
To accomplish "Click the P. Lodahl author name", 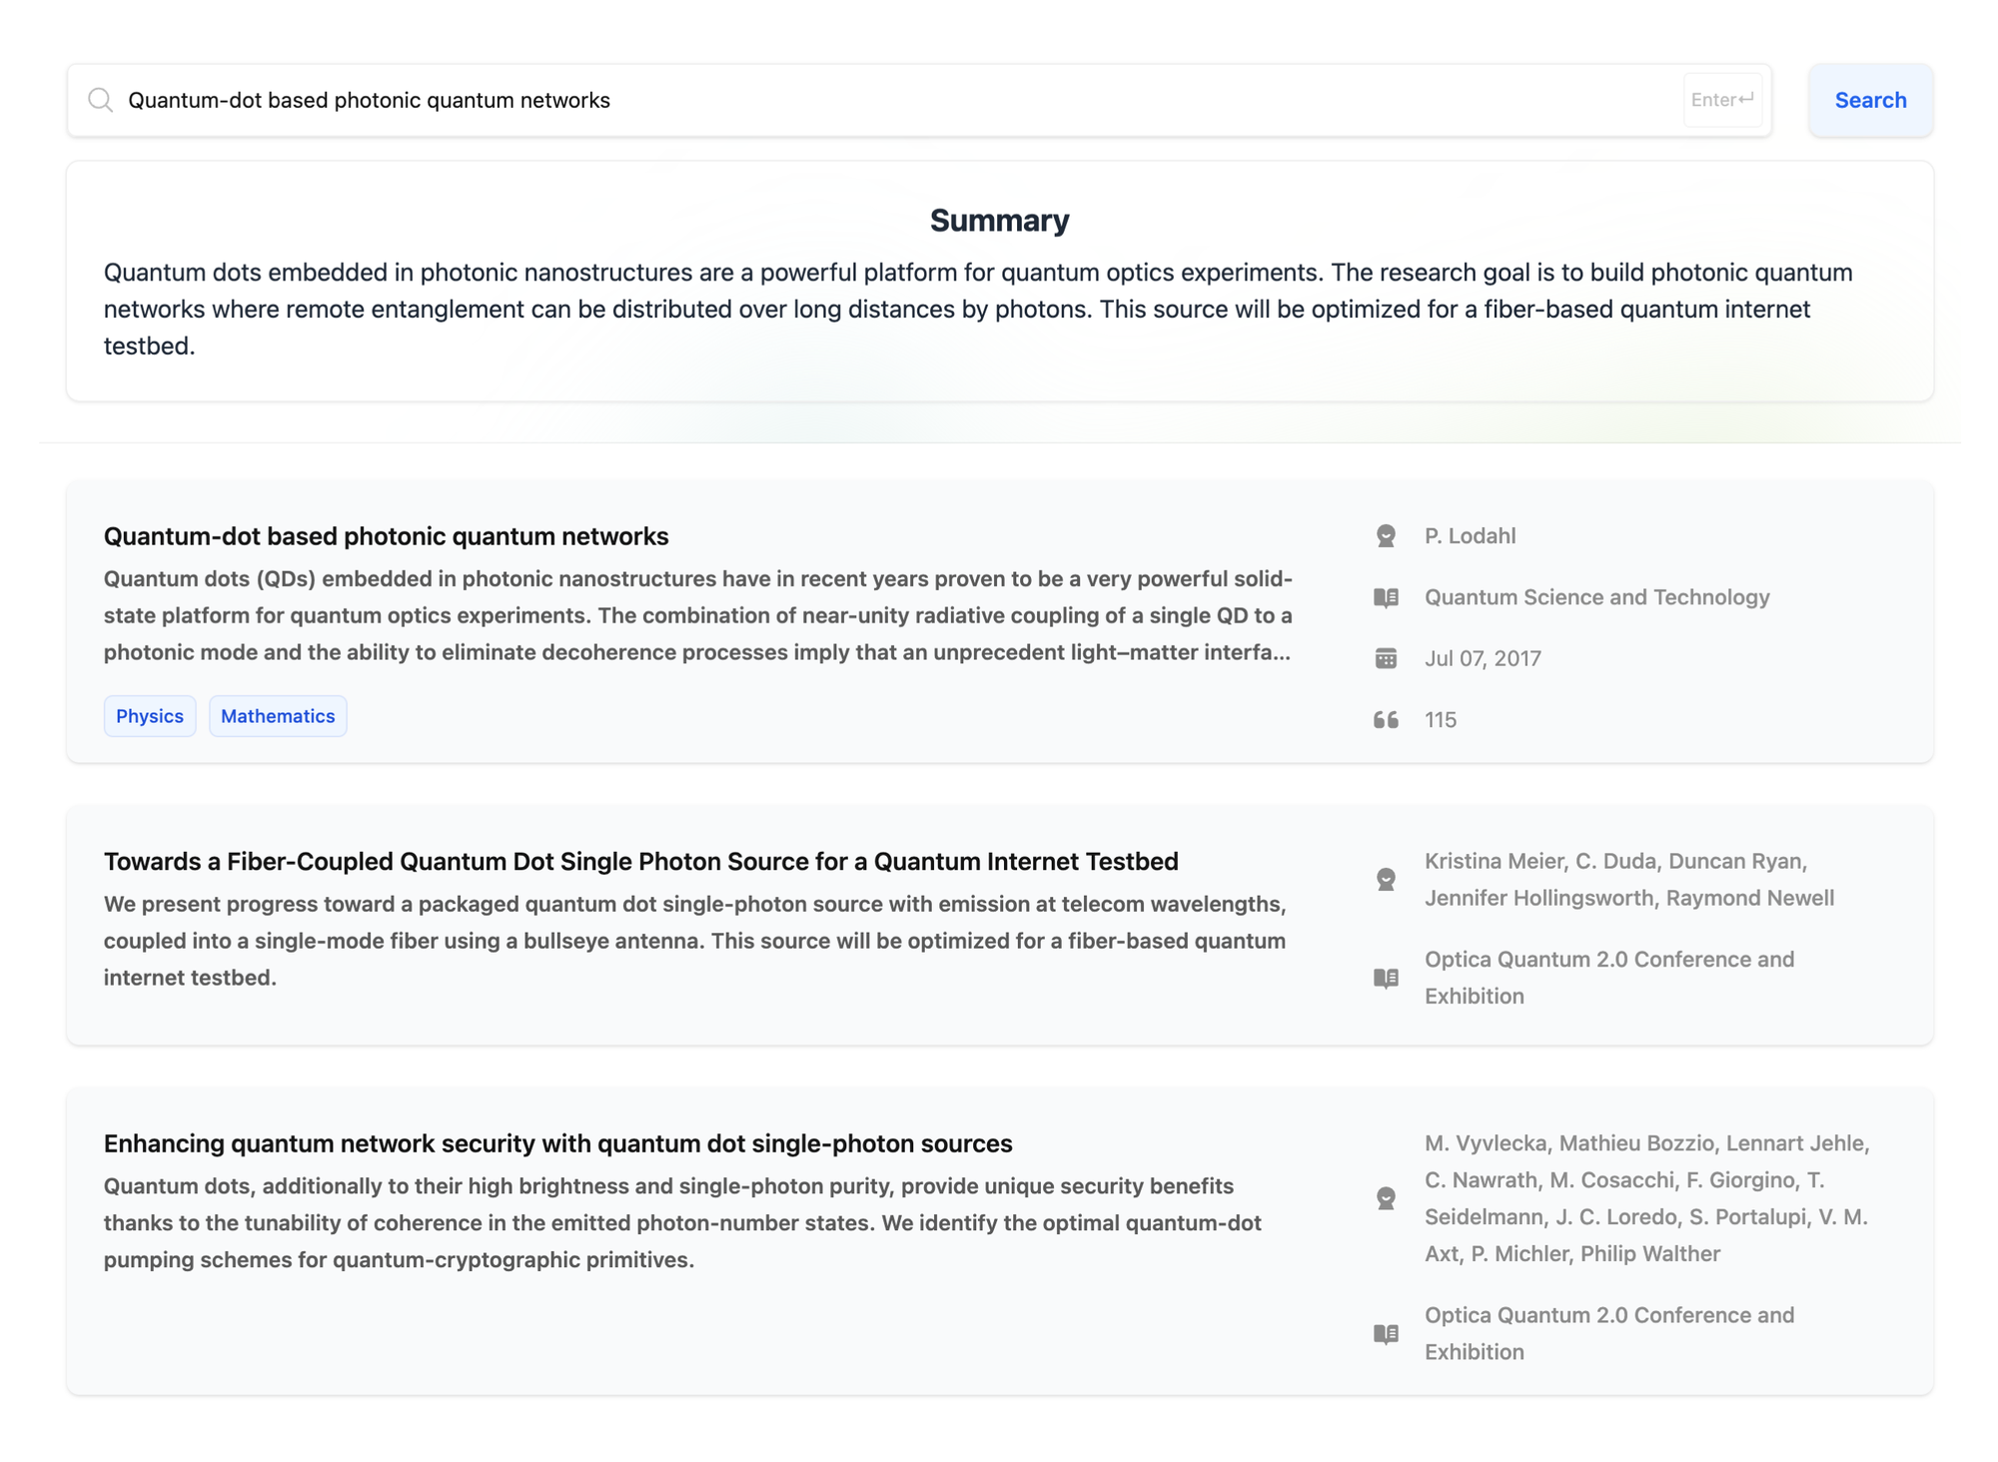I will pos(1470,536).
